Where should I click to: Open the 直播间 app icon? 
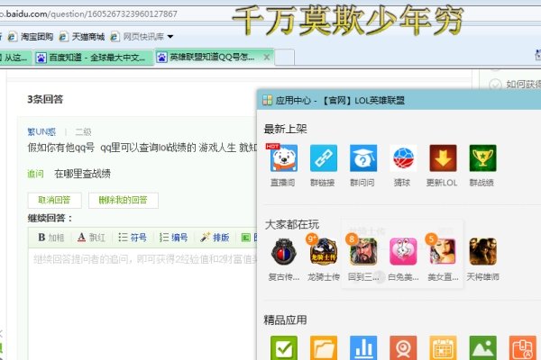[284, 158]
